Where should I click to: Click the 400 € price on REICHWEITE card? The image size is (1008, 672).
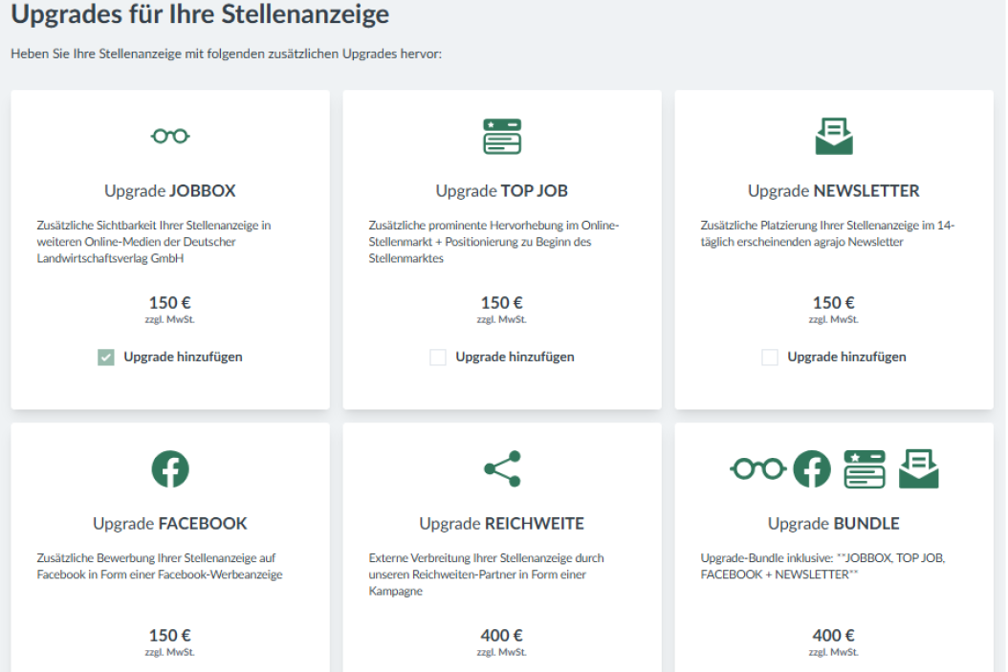click(x=502, y=636)
